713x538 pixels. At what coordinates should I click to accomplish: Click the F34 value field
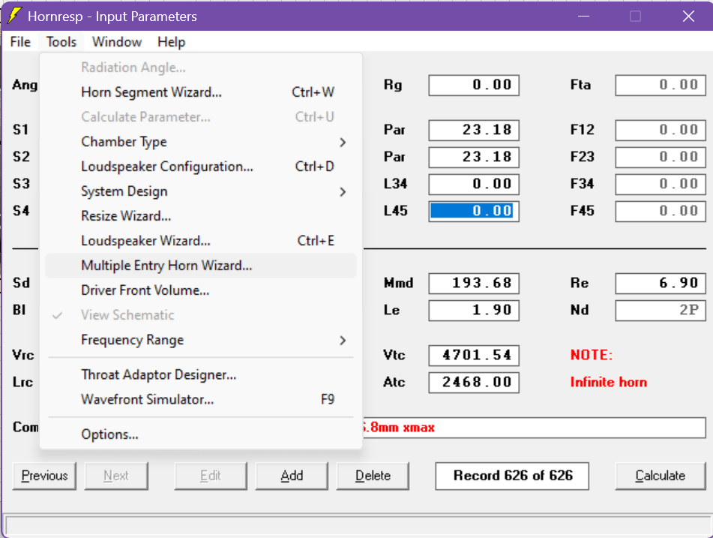(x=661, y=184)
